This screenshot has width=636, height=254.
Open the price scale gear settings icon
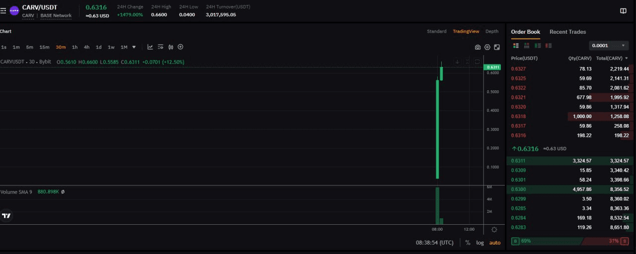pos(494,230)
